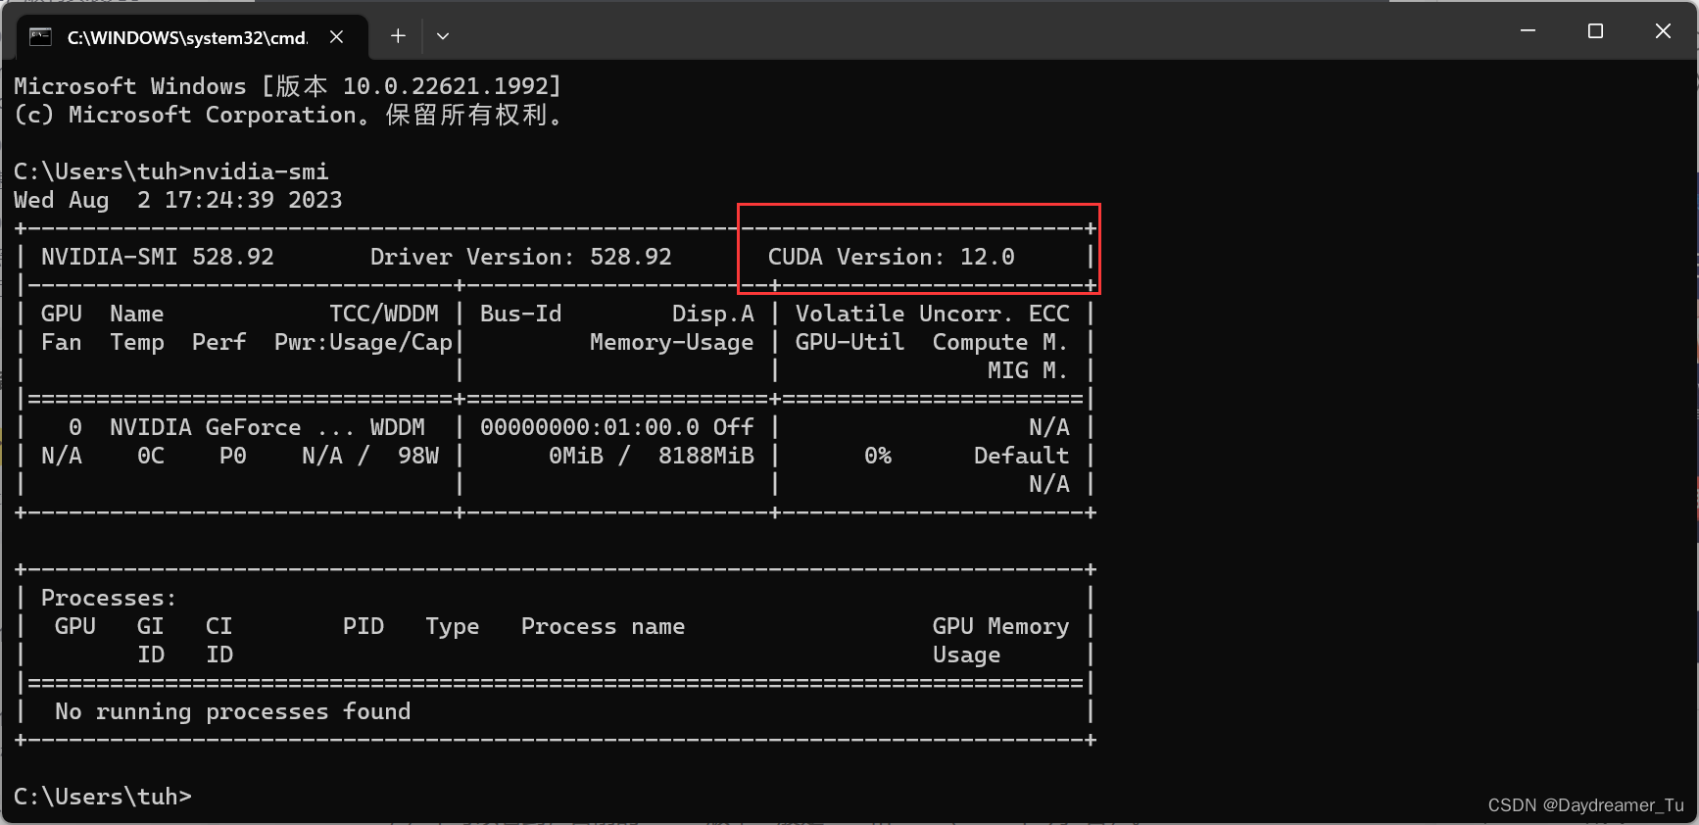Click the '8188MiB' memory total value

point(706,456)
